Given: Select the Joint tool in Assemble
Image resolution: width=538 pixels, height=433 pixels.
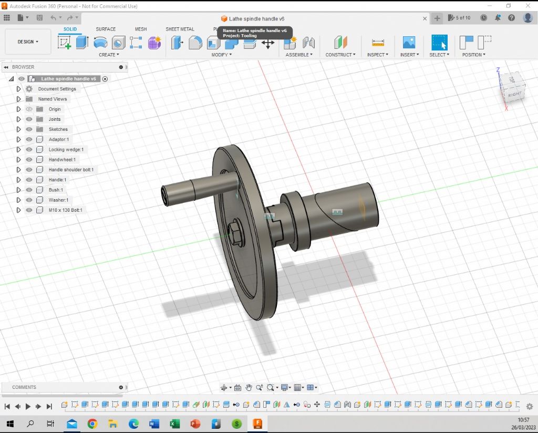Looking at the screenshot, I should tap(308, 43).
